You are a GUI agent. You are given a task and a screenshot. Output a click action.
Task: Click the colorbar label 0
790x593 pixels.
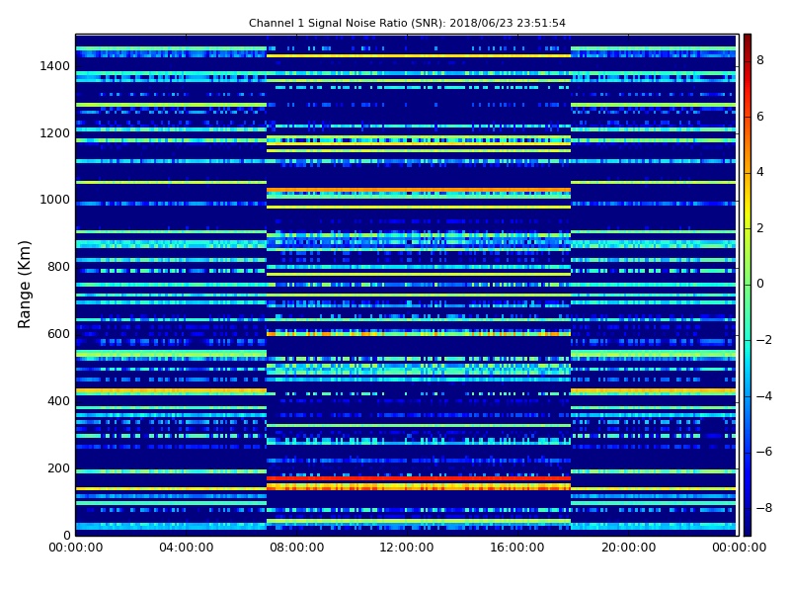(760, 284)
